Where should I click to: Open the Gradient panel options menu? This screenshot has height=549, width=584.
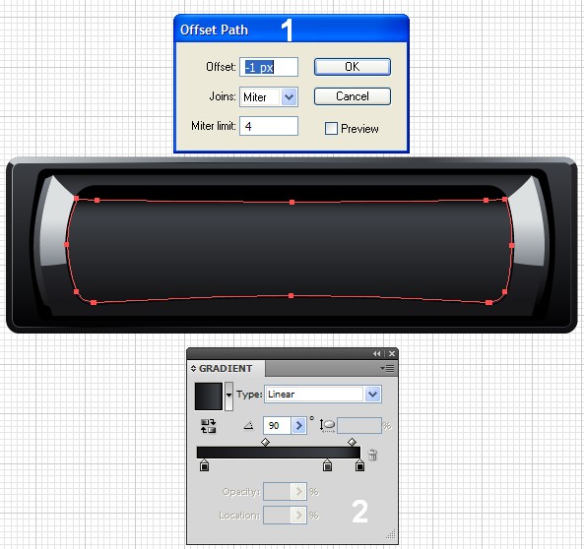coord(387,369)
